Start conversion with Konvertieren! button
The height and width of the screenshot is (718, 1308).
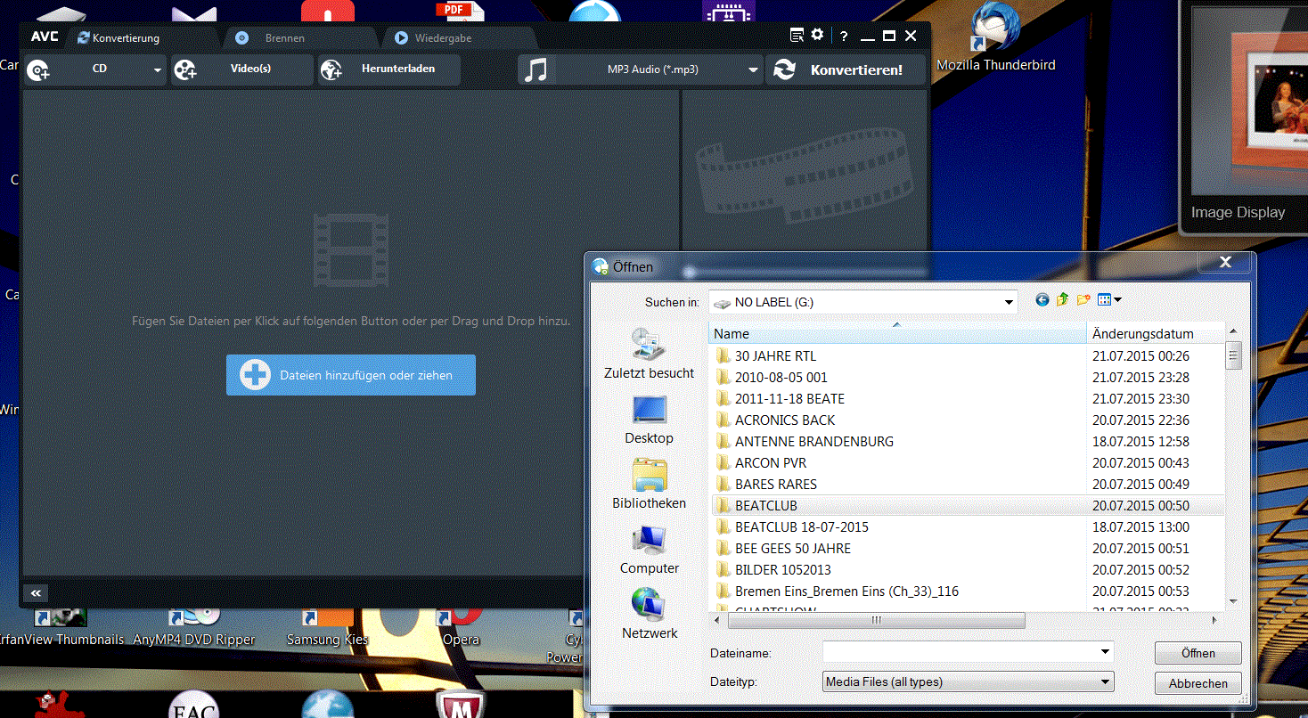coord(845,69)
